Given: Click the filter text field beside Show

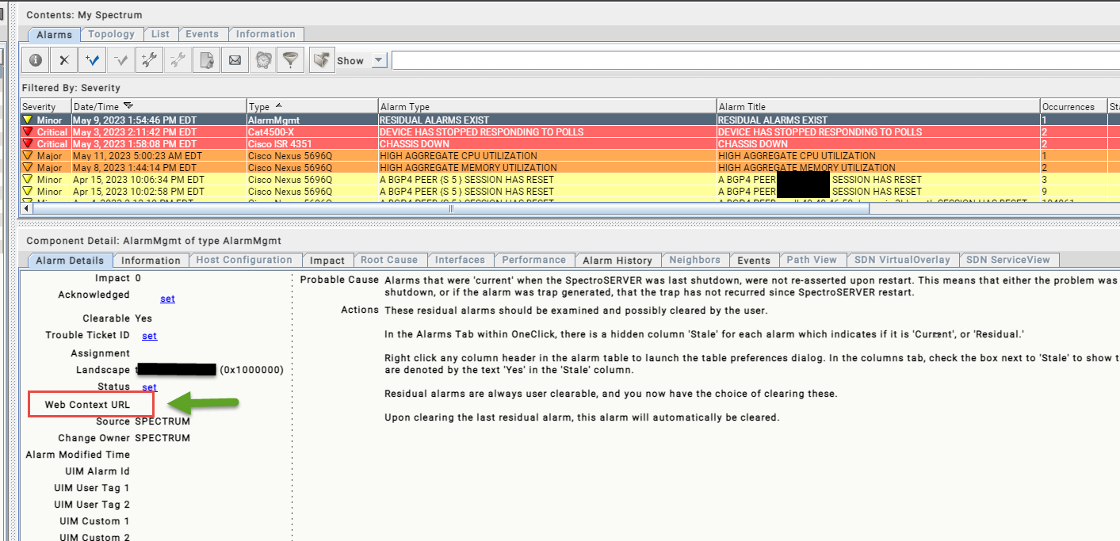Looking at the screenshot, I should (x=753, y=60).
